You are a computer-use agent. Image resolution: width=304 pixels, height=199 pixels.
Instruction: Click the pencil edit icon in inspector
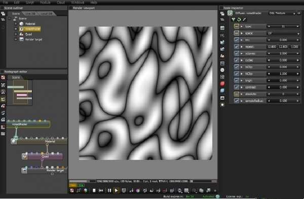coord(245,20)
